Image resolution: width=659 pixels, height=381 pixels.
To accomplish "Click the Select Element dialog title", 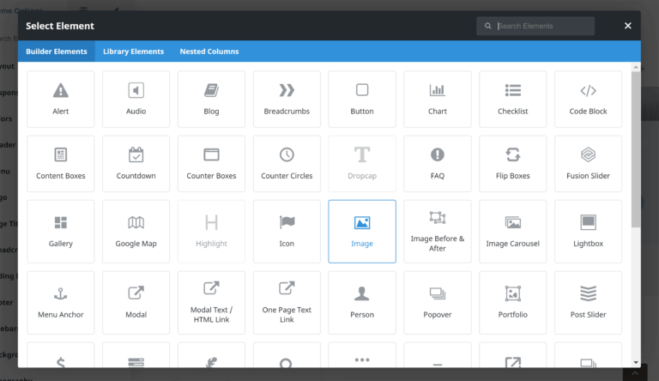I will 60,26.
